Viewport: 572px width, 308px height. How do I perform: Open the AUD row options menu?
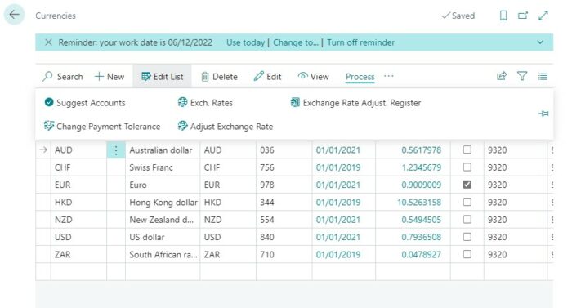[116, 150]
